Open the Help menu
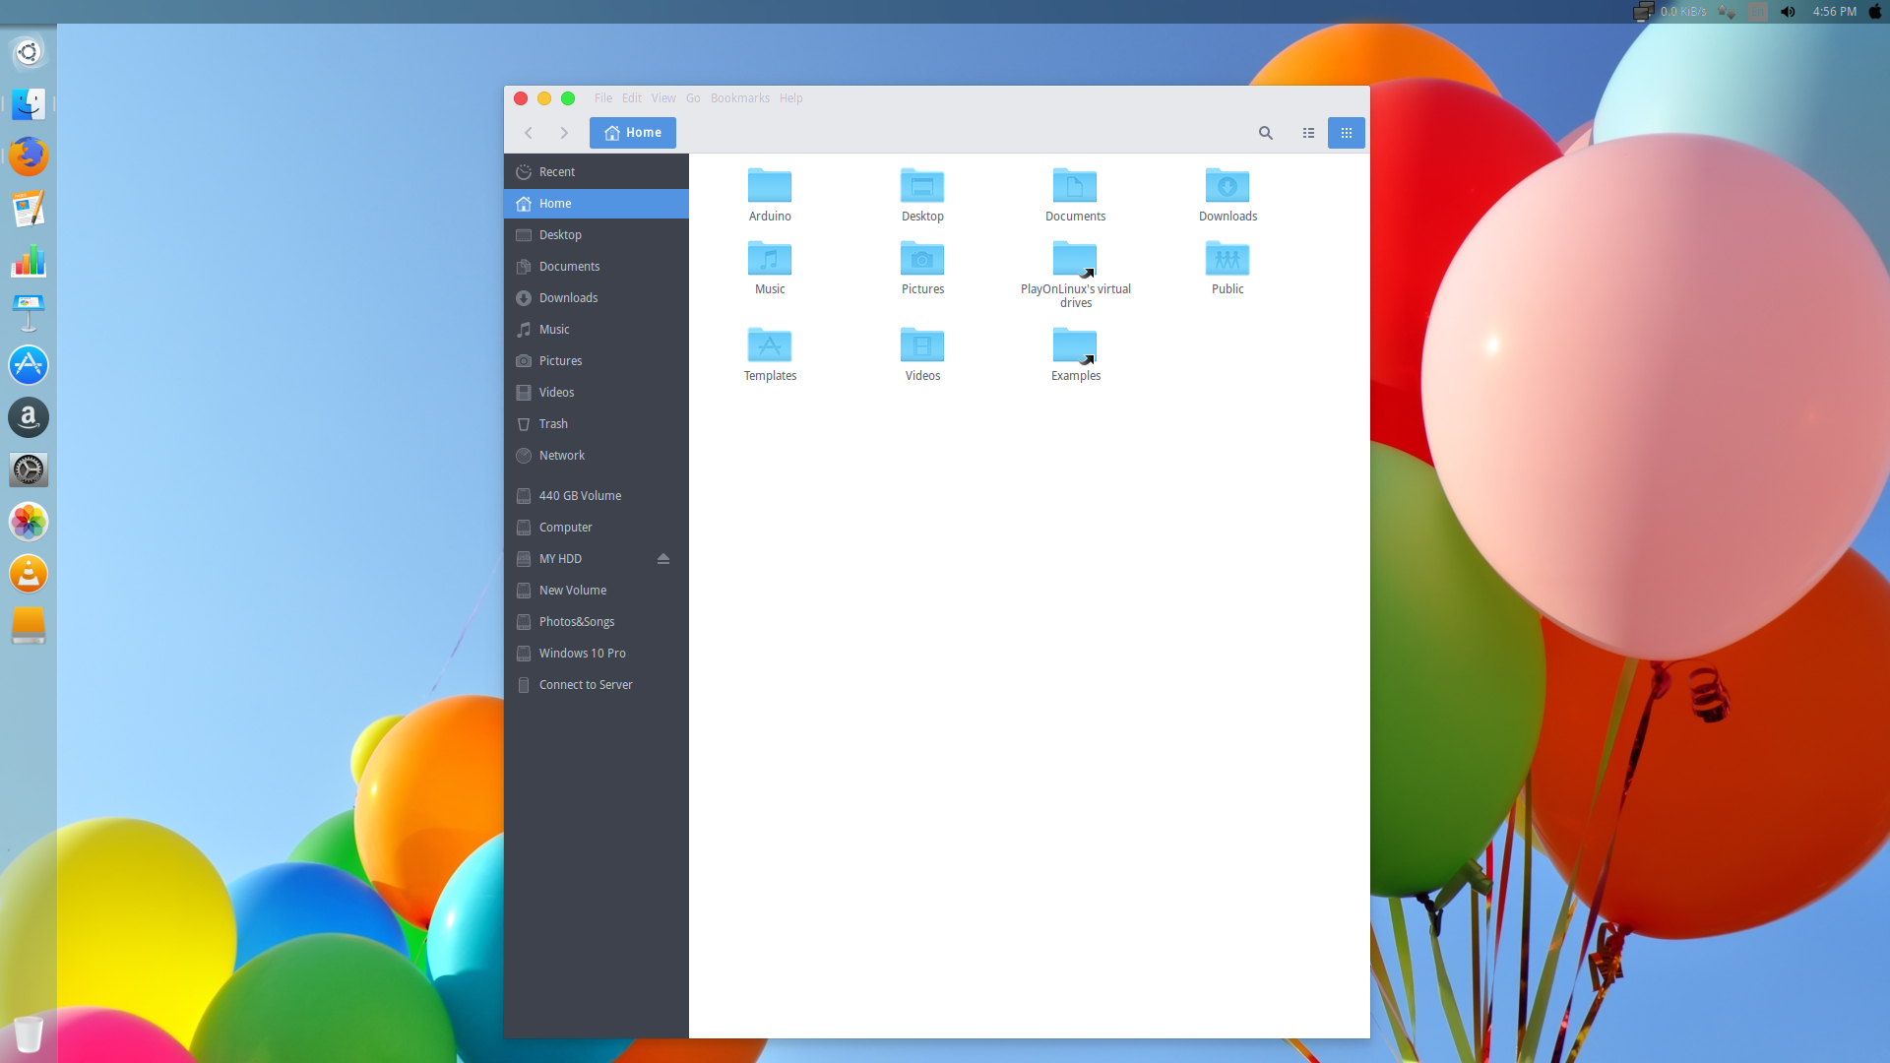This screenshot has width=1890, height=1063. point(791,98)
